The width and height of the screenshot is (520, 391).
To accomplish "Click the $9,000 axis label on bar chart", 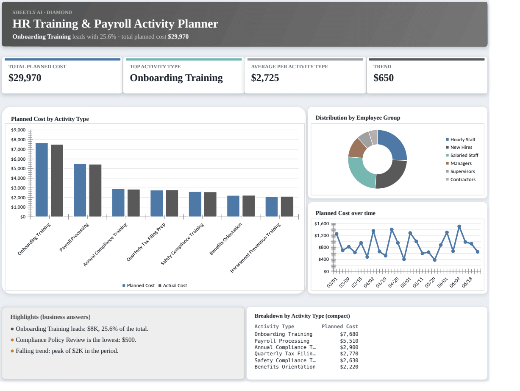I will (18, 130).
